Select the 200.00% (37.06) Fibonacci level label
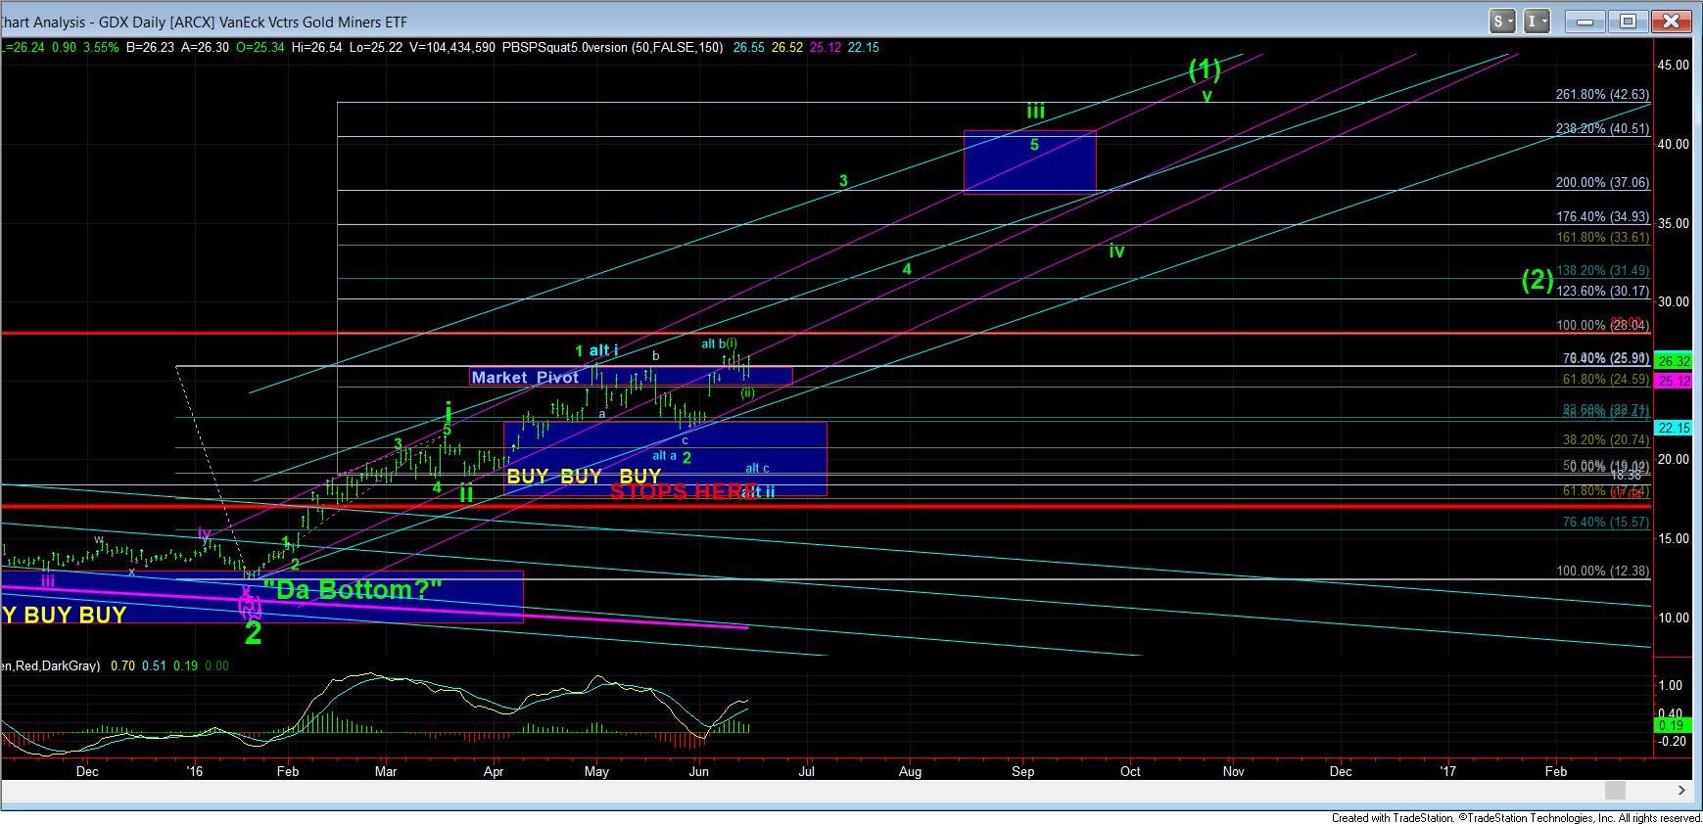The image size is (1703, 824). coord(1602,183)
